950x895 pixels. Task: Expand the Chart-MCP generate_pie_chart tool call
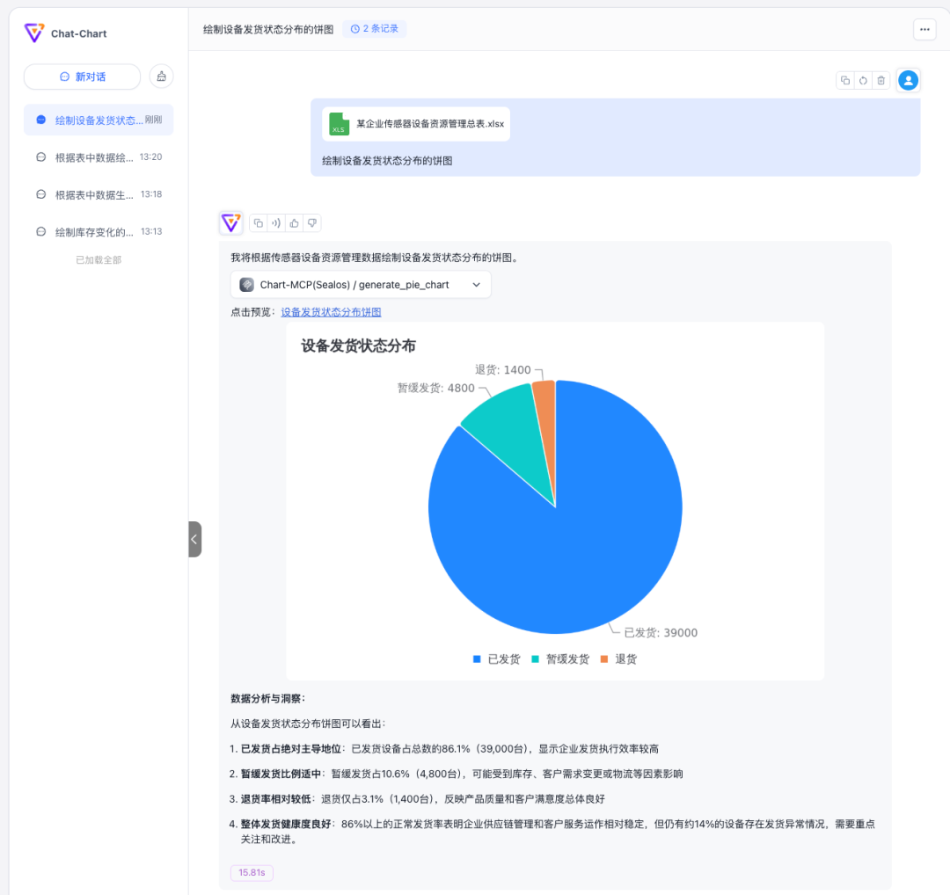tap(361, 285)
